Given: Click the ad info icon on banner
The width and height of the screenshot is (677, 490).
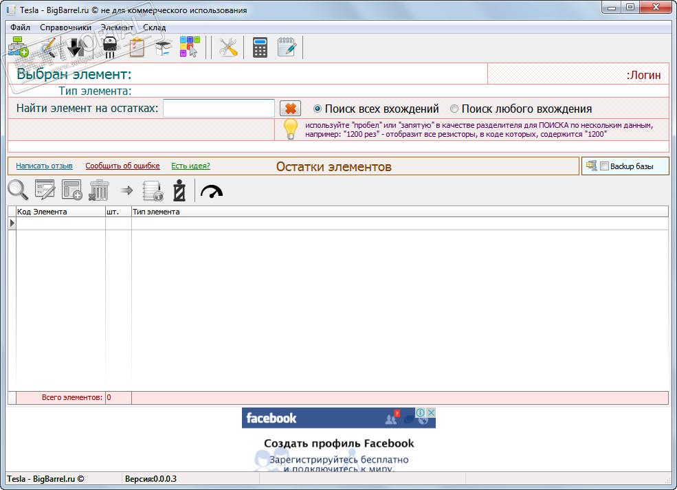Looking at the screenshot, I should 420,412.
